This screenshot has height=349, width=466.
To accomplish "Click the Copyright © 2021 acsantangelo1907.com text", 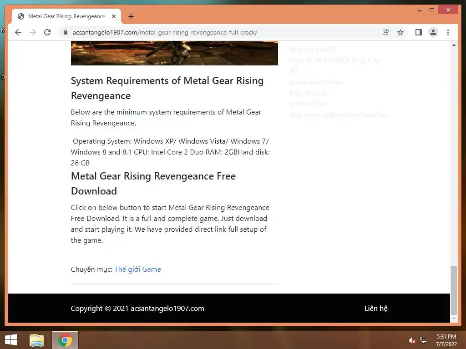I will point(137,309).
